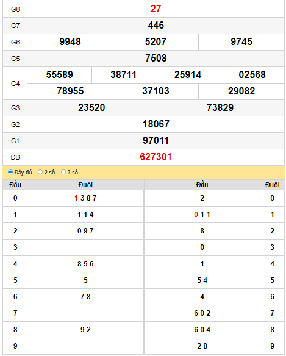Screen dimensions: 286x356
Task: Click the left "Đuôi" column header
Action: [85, 185]
